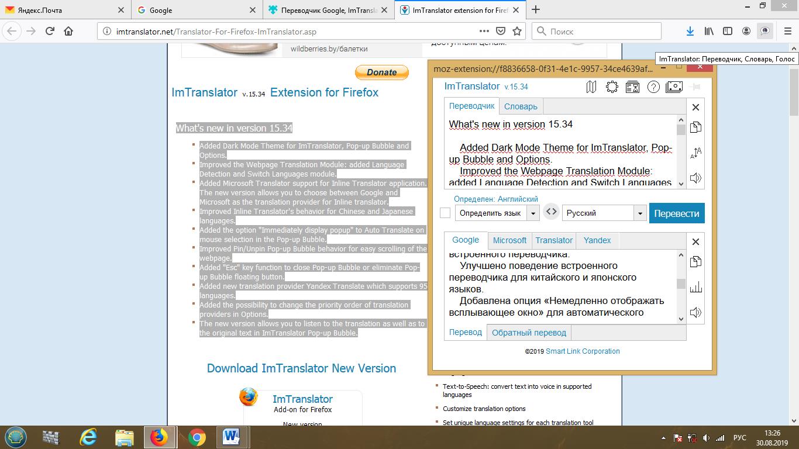Screen dimensions: 799x449
Task: Click the Pocket save icon in address bar
Action: click(501, 31)
